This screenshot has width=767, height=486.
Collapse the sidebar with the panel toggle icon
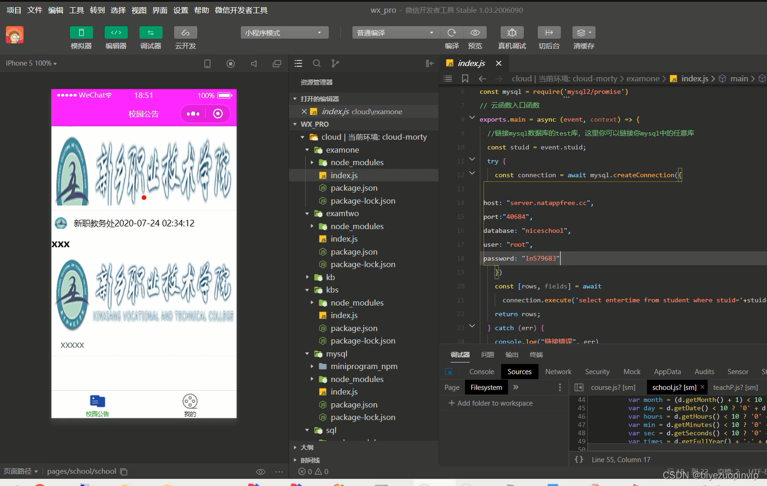[x=429, y=63]
